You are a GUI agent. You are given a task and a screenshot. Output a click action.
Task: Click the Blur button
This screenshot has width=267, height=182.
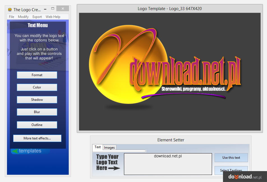tap(37, 112)
